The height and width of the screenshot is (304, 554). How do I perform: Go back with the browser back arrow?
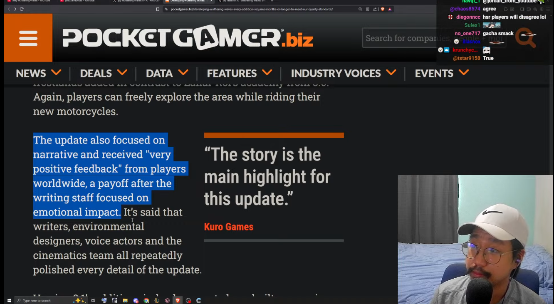coord(9,9)
